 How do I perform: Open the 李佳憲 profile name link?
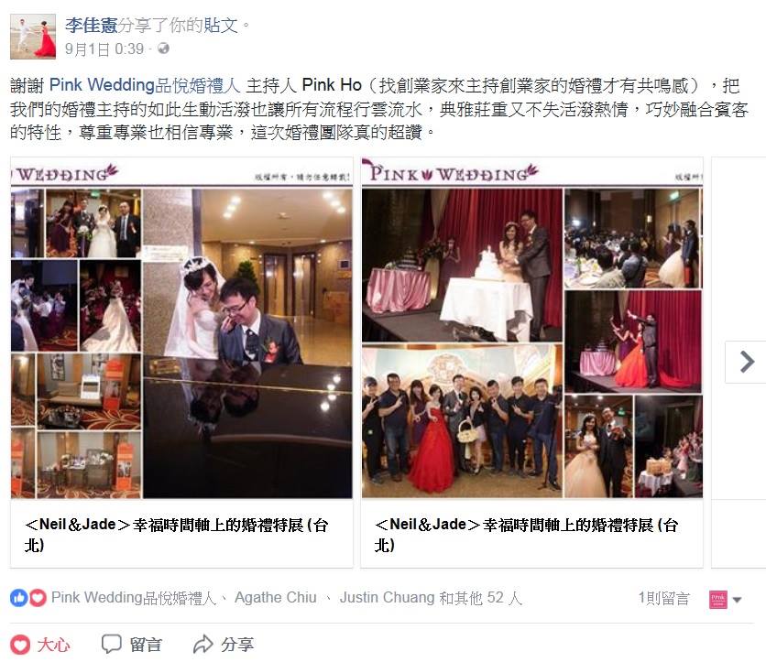click(92, 25)
